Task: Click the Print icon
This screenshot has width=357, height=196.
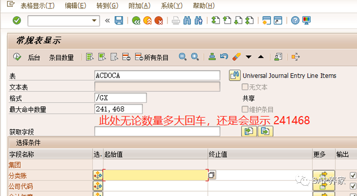Action: click(176, 21)
